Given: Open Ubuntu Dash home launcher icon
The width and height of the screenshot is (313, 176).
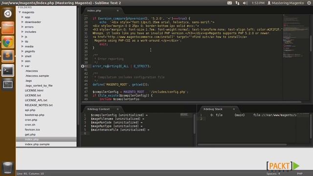Looking at the screenshot, I should (x=8, y=14).
